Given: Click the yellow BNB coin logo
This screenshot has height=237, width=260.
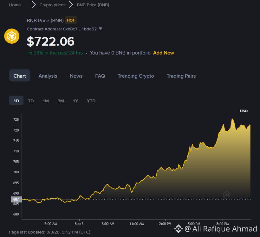Looking at the screenshot, I should (12, 36).
